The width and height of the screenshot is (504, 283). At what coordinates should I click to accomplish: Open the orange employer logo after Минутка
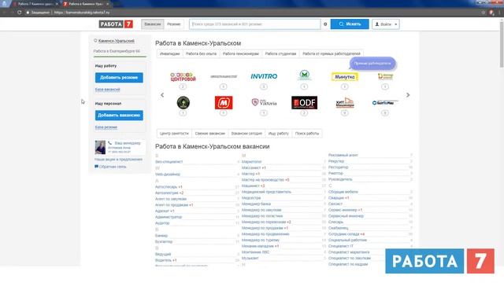[x=385, y=76]
